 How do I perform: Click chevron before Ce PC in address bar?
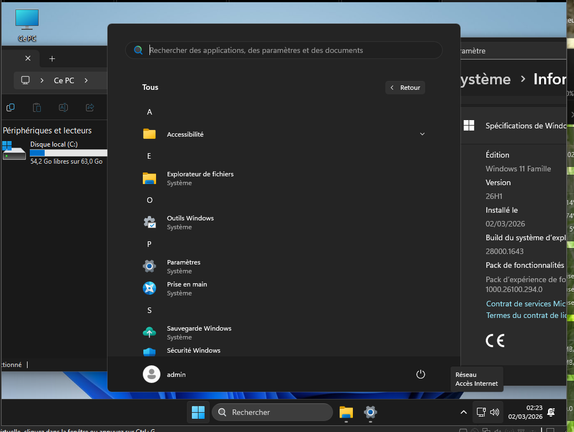tap(42, 80)
